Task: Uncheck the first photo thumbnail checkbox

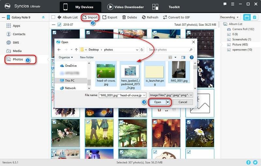Action: point(54,32)
